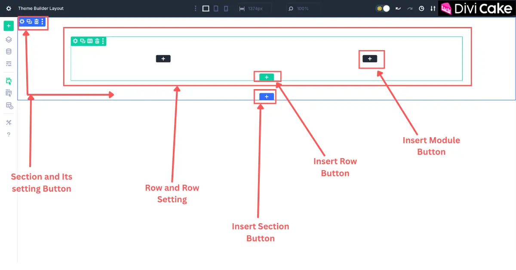Edit the 100% zoom level field

(x=303, y=9)
